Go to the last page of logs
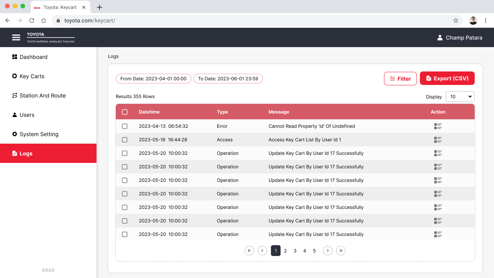The height and width of the screenshot is (278, 494). pos(340,251)
